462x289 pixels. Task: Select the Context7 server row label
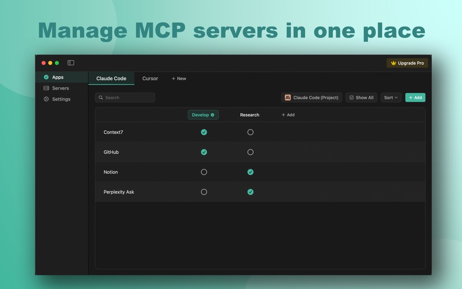click(113, 132)
